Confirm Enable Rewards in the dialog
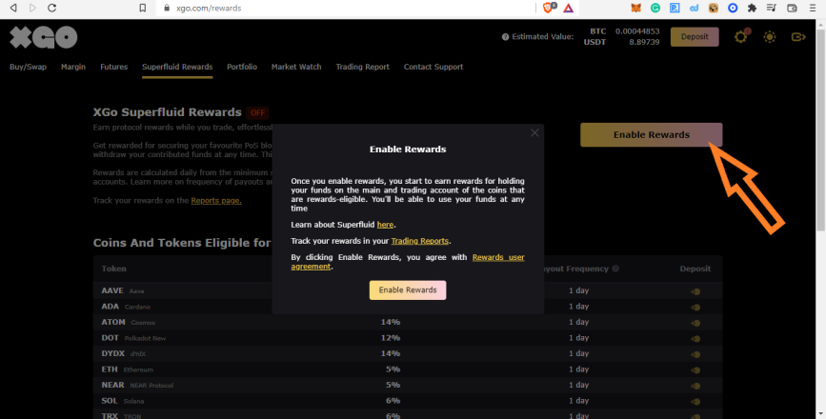 coord(408,290)
